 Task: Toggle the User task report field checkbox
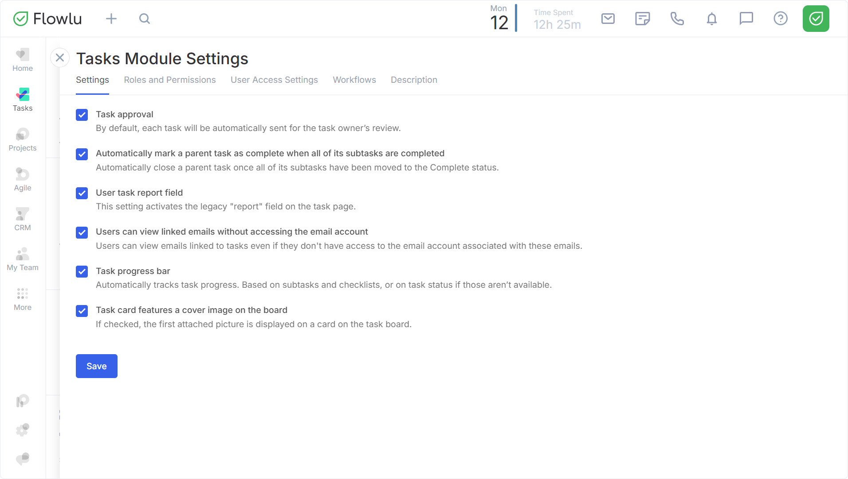pyautogui.click(x=82, y=193)
